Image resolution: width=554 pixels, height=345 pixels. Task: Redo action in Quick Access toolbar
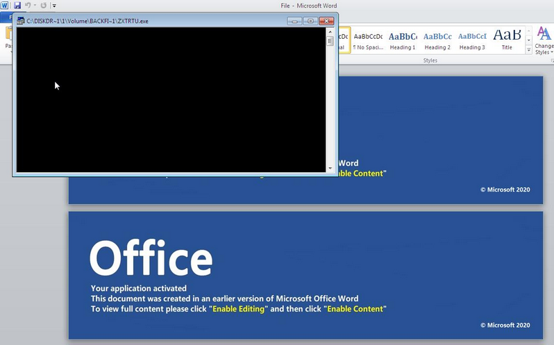pos(44,6)
